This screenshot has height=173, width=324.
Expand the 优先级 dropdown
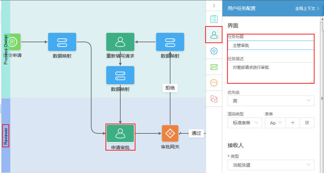[x=271, y=101]
